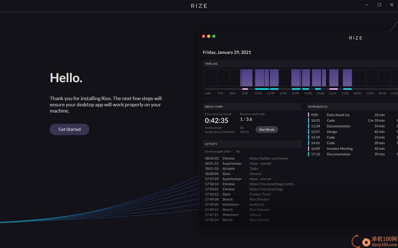This screenshot has width=398, height=248.
Task: Select the 11:24 Documentation workblock
Action: 353,126
